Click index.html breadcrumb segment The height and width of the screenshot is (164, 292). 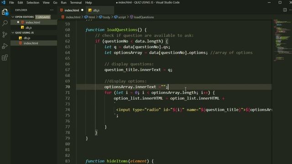coord(73,17)
